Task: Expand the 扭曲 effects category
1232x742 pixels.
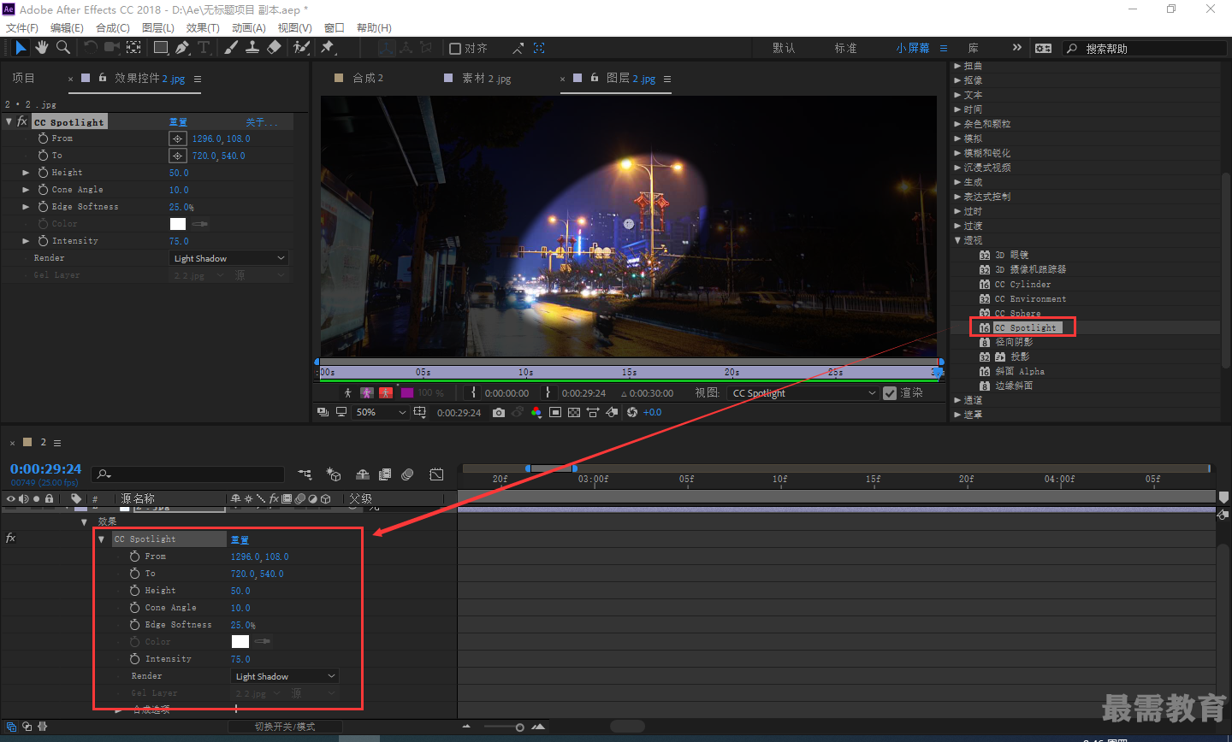Action: click(957, 66)
